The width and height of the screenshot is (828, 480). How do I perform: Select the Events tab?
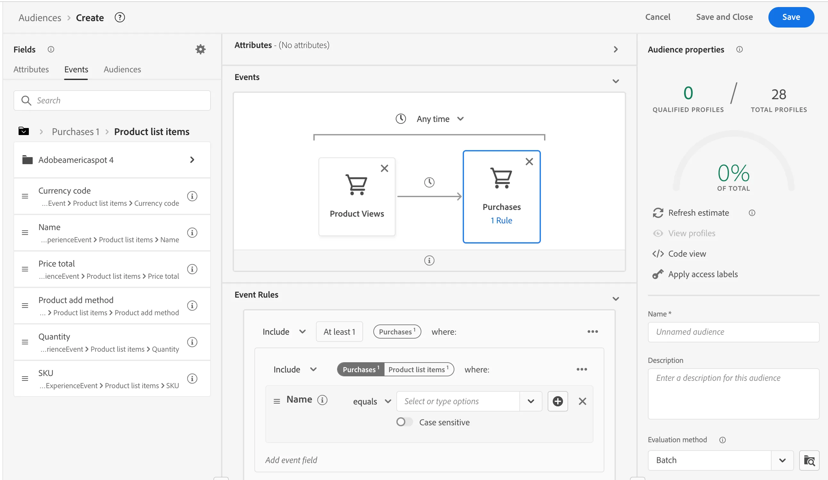pos(76,69)
